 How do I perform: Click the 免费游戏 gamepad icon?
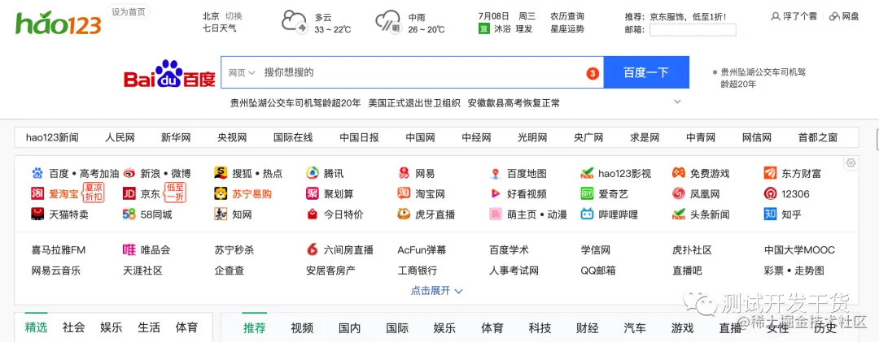[x=678, y=174]
